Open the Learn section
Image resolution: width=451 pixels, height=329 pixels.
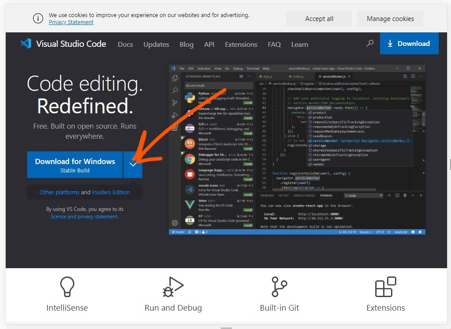click(299, 44)
